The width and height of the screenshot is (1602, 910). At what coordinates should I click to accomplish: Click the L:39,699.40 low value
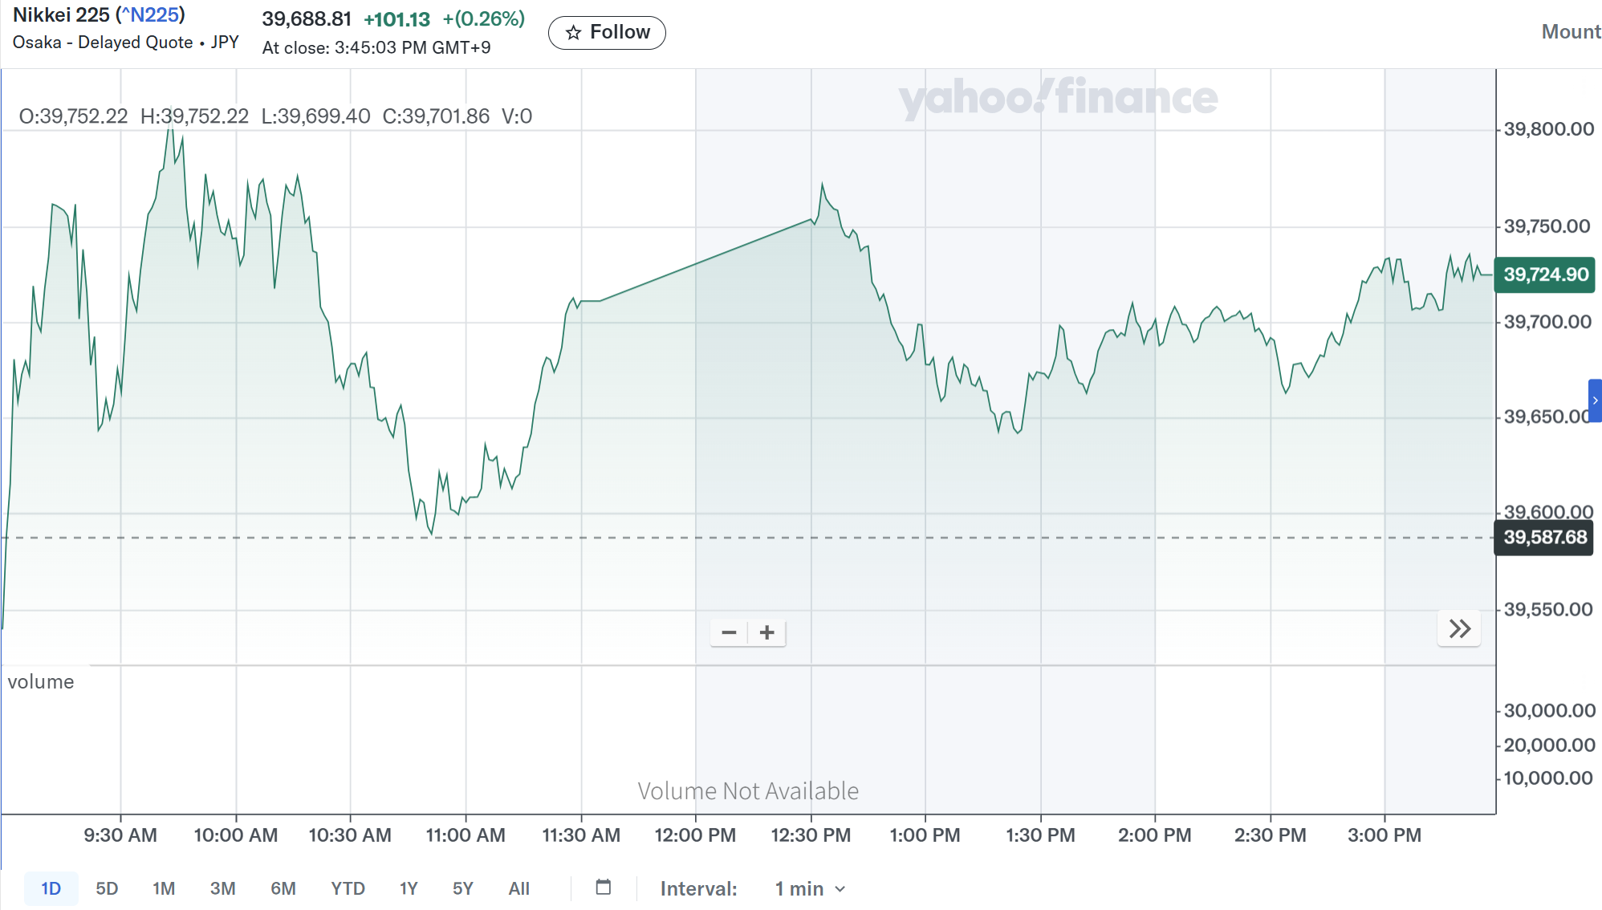[x=316, y=116]
